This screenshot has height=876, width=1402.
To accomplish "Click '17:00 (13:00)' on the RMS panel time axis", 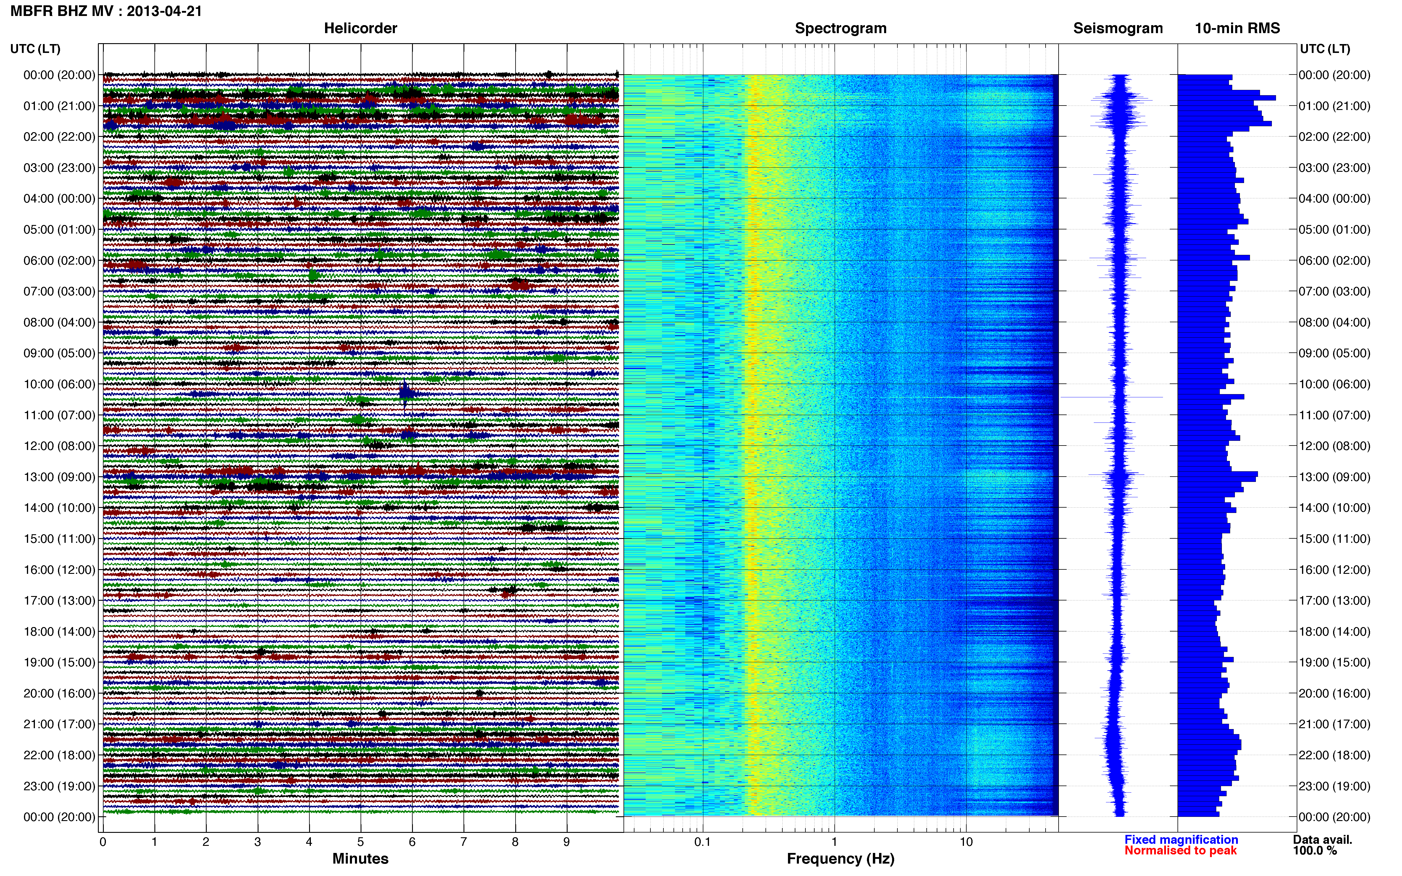I will [1334, 601].
